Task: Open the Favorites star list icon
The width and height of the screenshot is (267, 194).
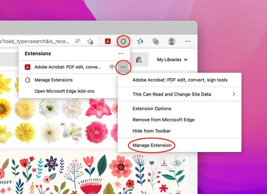Action: 140,41
